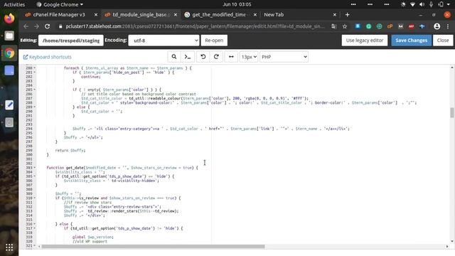Go forward in browser history

[36, 26]
